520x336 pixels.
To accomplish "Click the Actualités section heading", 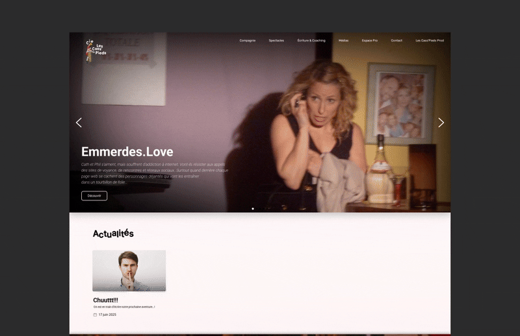I will point(113,234).
